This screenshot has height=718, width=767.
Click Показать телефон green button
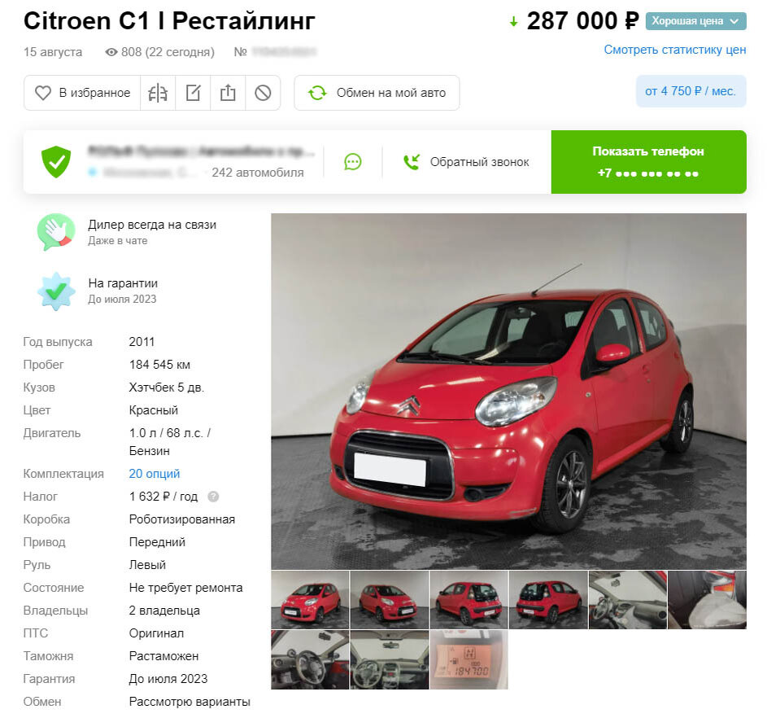pyautogui.click(x=648, y=162)
